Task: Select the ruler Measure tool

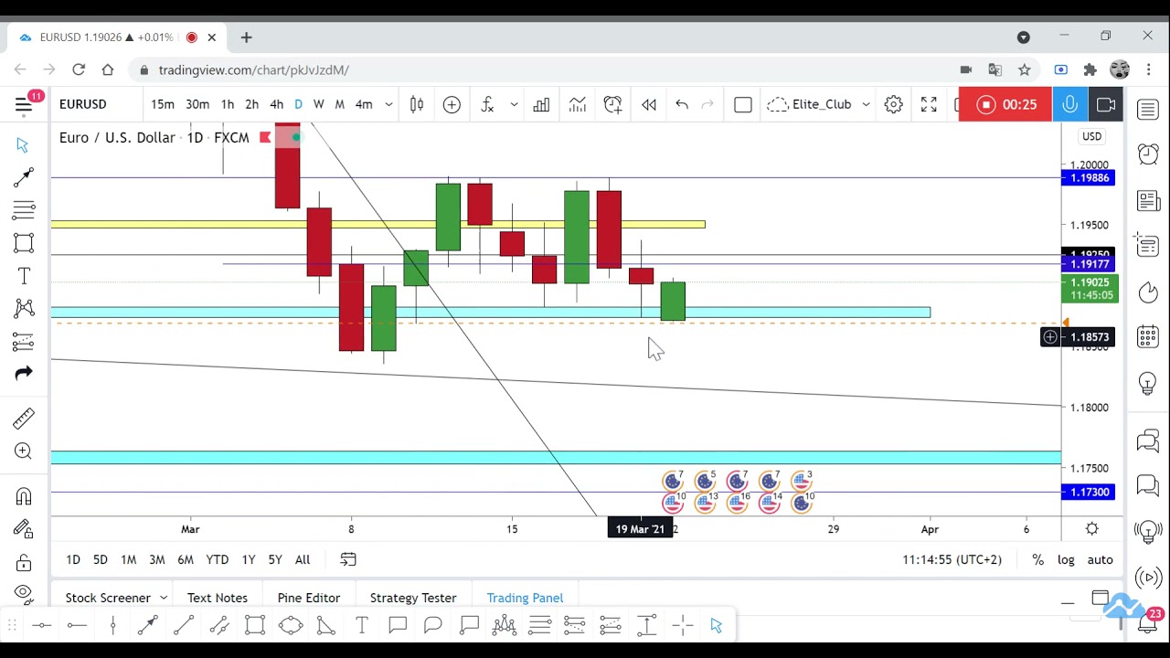Action: pos(24,418)
